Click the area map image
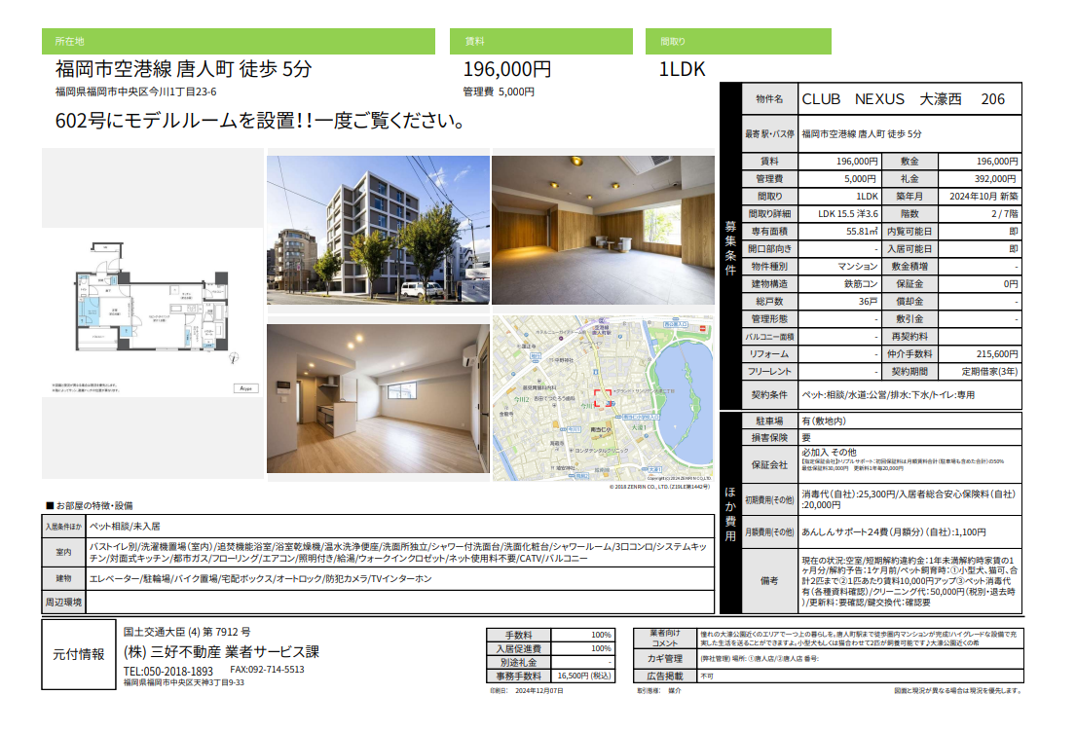The width and height of the screenshot is (1076, 732). (603, 398)
